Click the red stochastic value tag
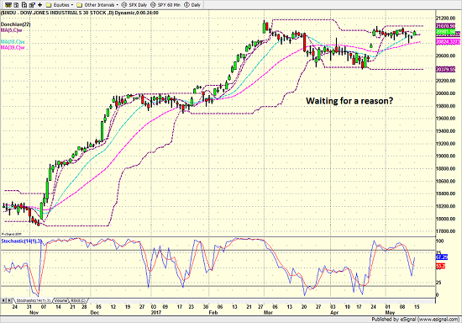This screenshot has width=462, height=323. click(x=440, y=267)
